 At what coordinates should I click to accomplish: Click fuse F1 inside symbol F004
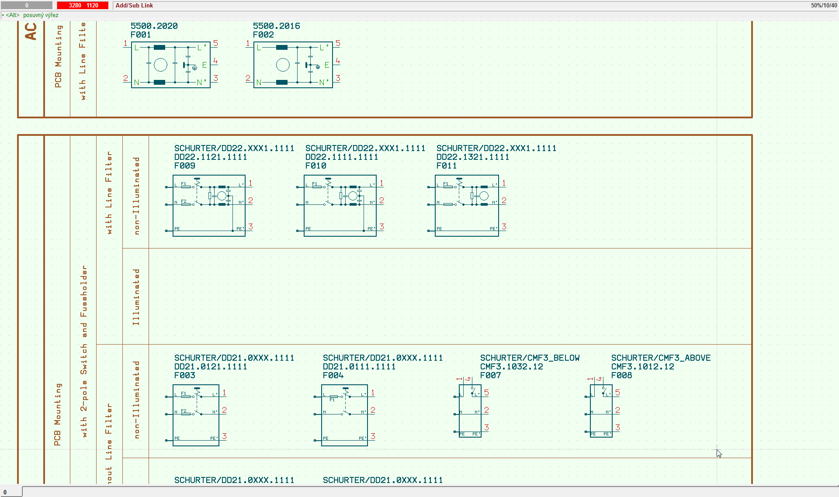333,396
